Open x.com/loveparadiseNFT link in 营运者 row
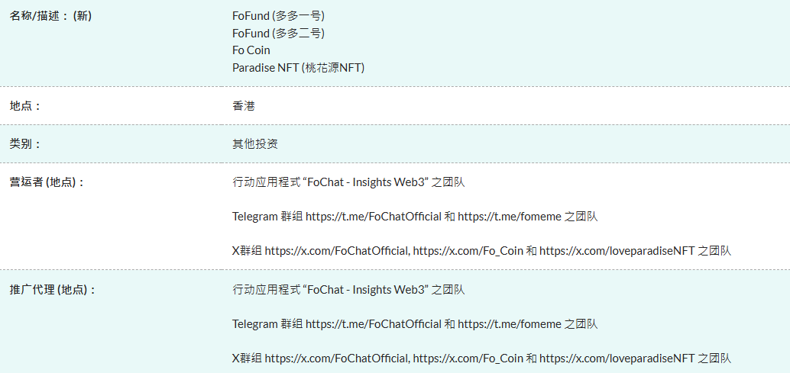Viewport: 790px width, 373px height. click(x=617, y=251)
